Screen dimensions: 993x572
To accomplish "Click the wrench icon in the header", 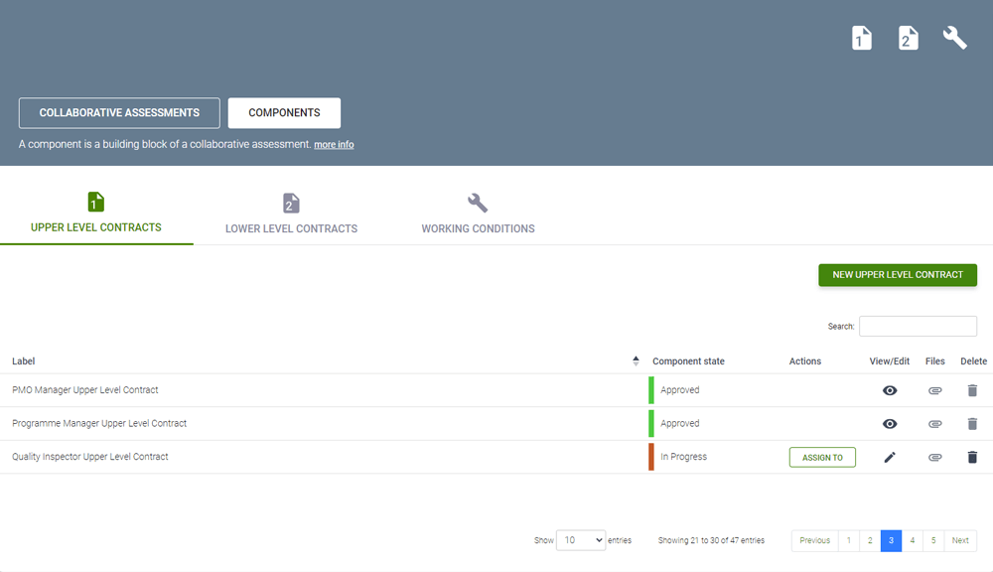I will pos(954,38).
